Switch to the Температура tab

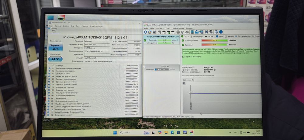[x=197, y=36]
